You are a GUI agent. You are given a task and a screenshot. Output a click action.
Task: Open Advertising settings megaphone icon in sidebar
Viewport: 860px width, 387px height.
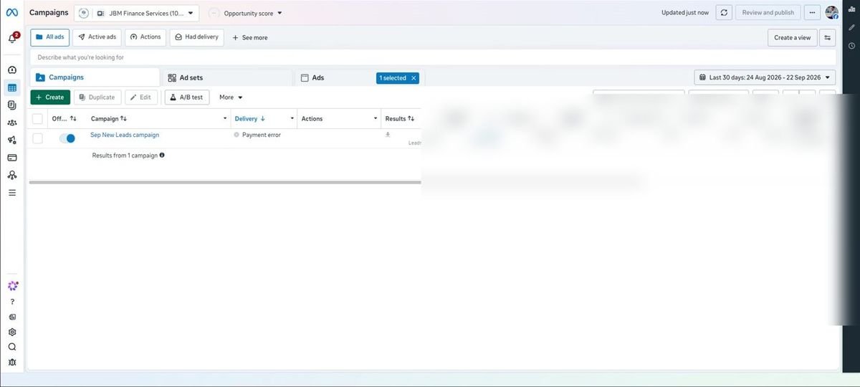12,140
